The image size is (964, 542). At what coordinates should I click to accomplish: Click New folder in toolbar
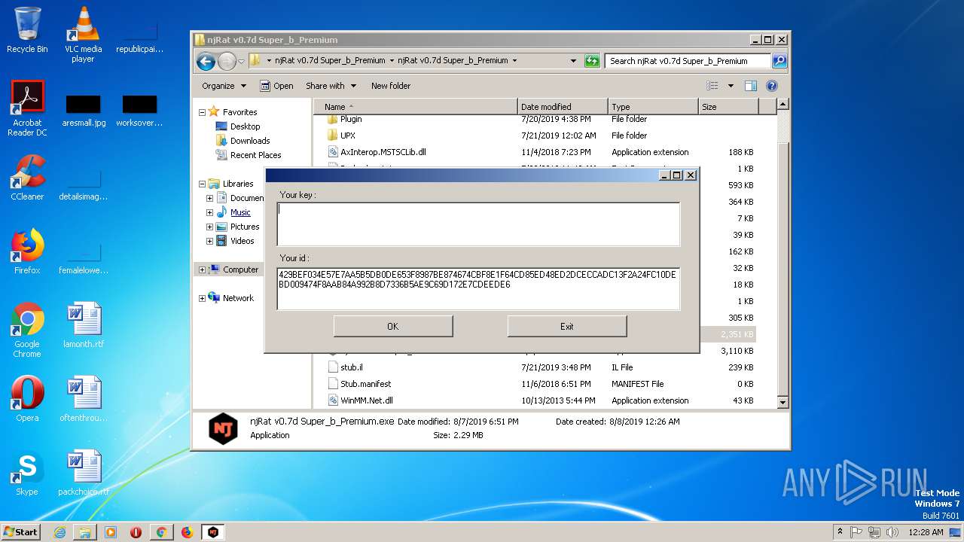(391, 86)
